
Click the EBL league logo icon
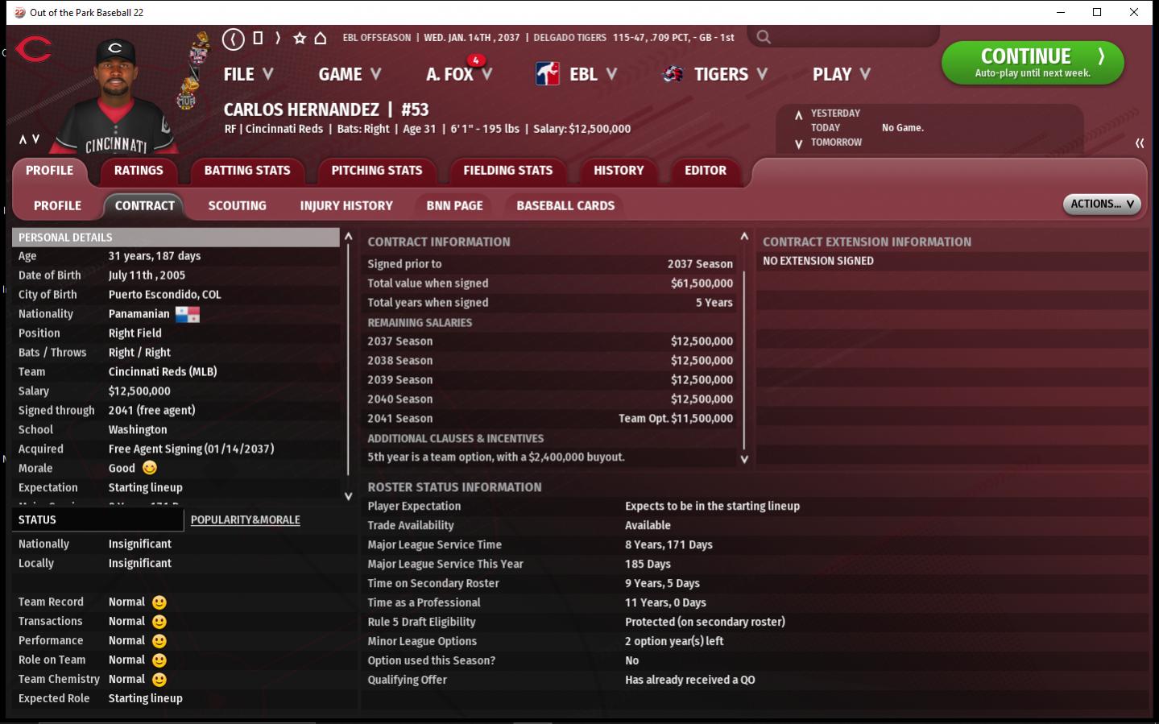point(548,74)
